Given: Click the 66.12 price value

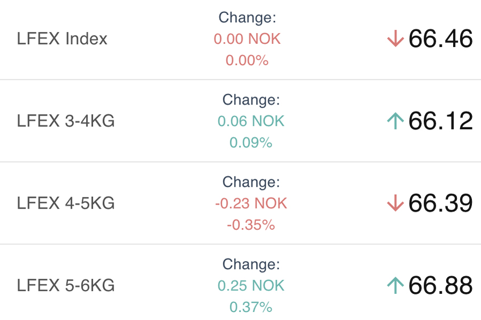Looking at the screenshot, I should point(440,121).
